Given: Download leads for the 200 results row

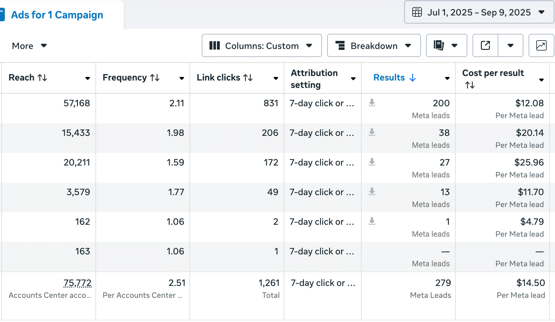Looking at the screenshot, I should [372, 103].
